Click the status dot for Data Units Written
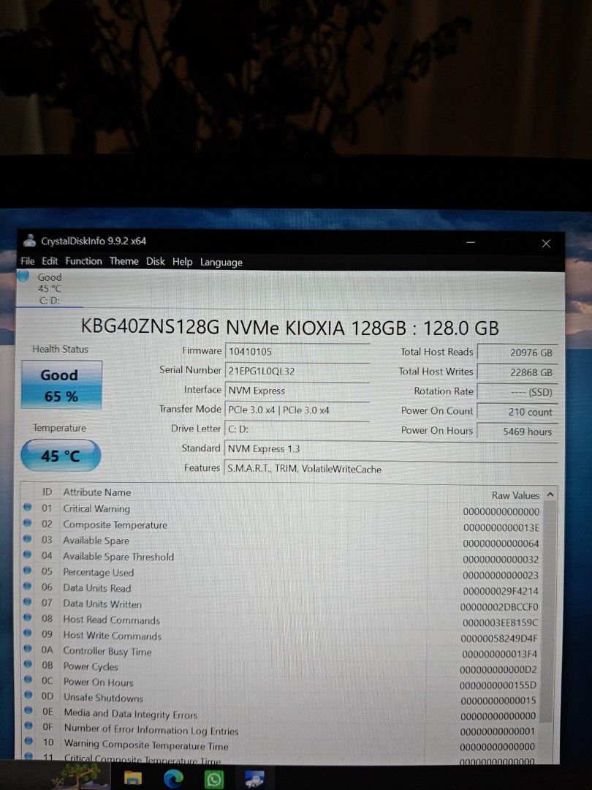This screenshot has width=592, height=790. (x=28, y=602)
